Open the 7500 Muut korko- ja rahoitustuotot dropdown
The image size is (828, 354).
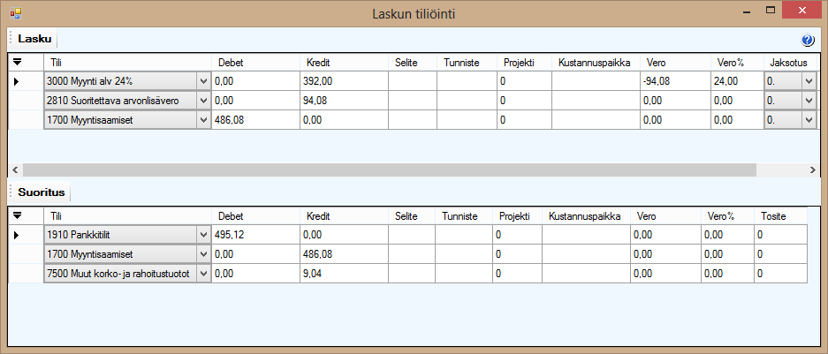coord(204,274)
